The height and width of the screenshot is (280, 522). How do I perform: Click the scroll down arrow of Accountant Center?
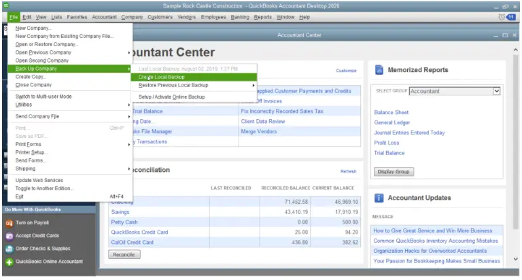pyautogui.click(x=515, y=259)
